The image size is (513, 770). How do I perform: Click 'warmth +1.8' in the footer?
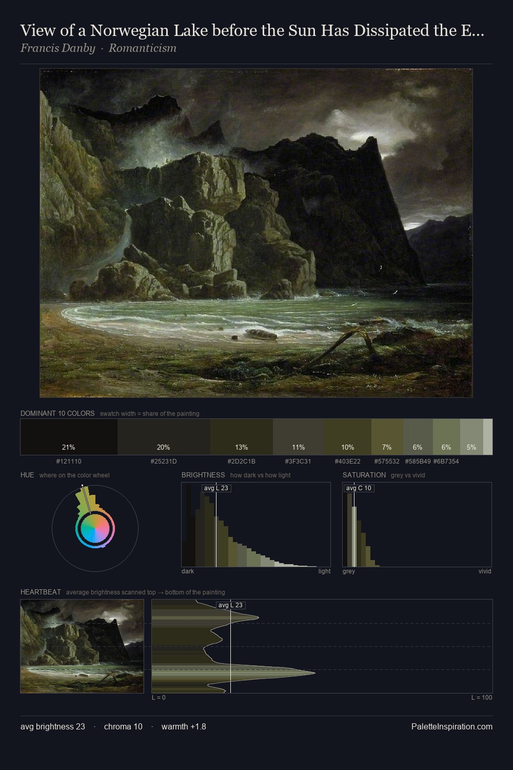(x=184, y=726)
